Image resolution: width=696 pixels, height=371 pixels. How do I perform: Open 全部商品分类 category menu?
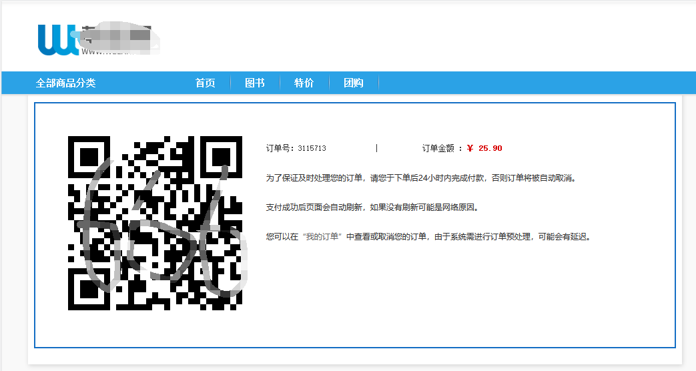[65, 83]
